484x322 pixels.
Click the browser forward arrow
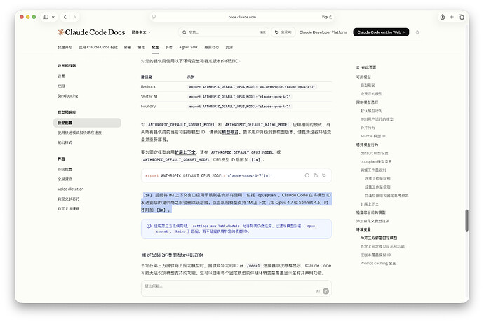pyautogui.click(x=74, y=17)
